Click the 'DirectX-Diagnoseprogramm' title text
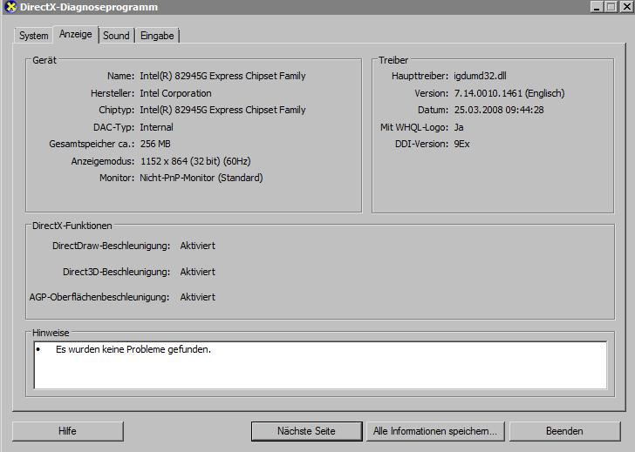The height and width of the screenshot is (452, 635). coord(89,7)
